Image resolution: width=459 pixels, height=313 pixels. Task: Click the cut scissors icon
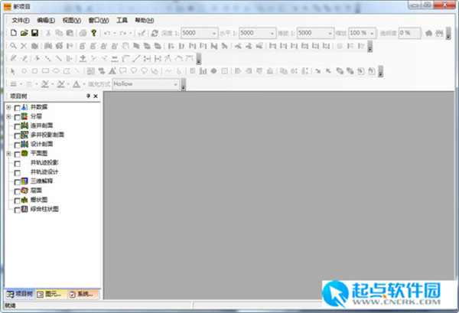point(48,33)
